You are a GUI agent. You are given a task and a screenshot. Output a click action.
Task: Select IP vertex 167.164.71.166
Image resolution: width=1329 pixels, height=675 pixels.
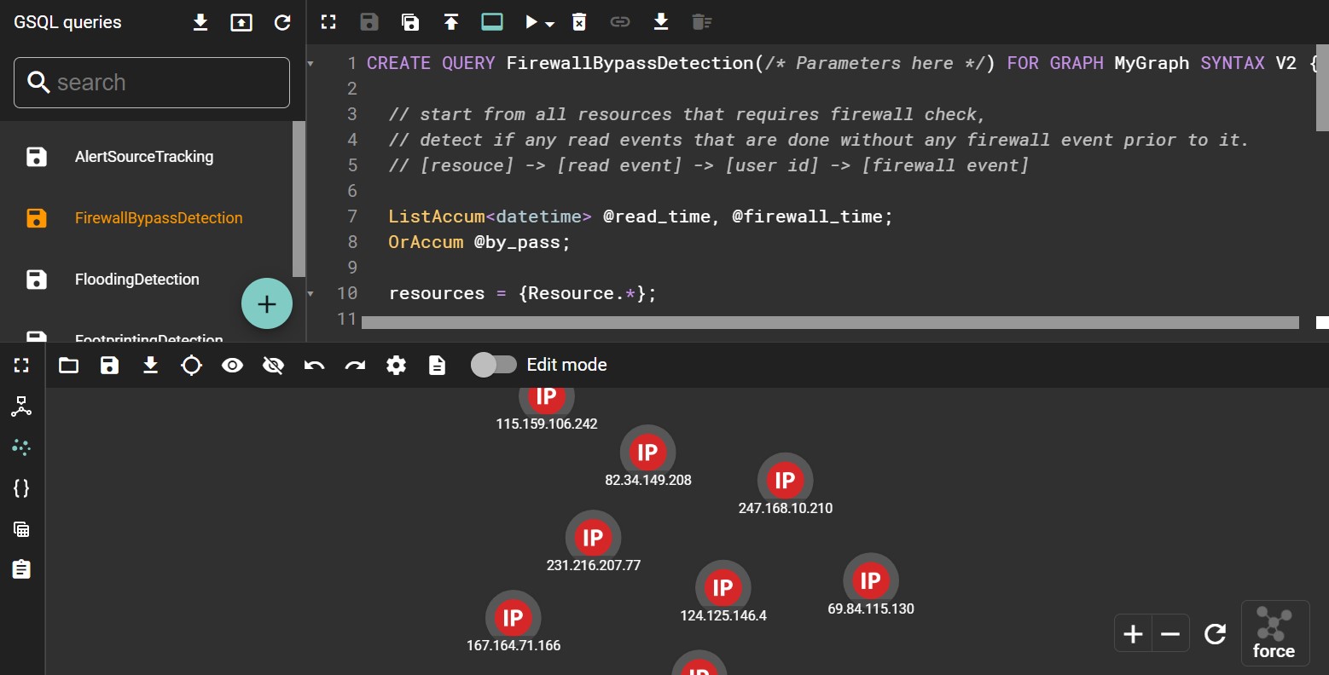(x=514, y=618)
